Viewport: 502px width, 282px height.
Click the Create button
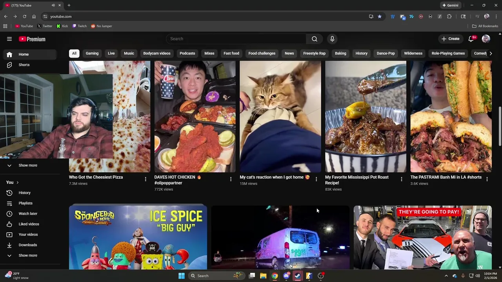tap(450, 39)
